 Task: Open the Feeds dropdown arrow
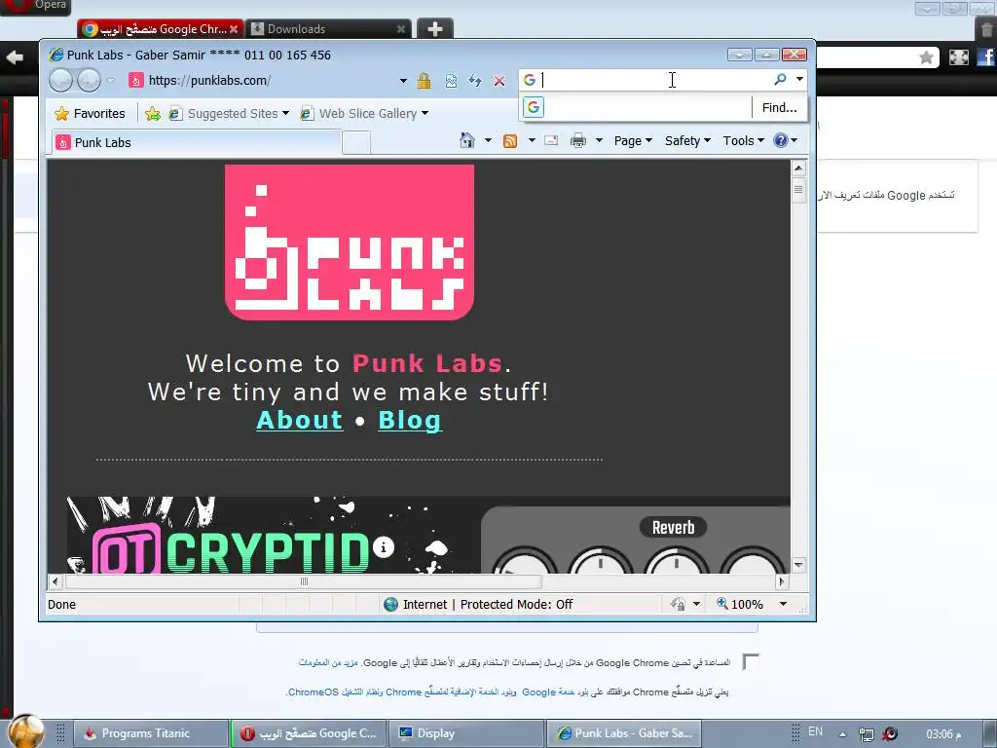click(x=532, y=140)
